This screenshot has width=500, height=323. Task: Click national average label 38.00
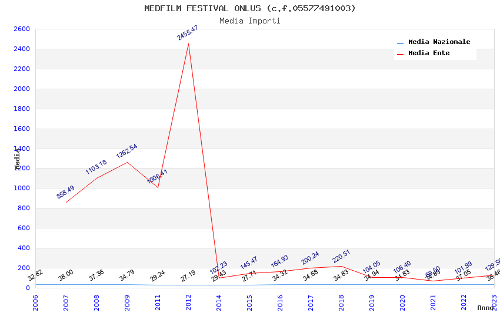66,275
